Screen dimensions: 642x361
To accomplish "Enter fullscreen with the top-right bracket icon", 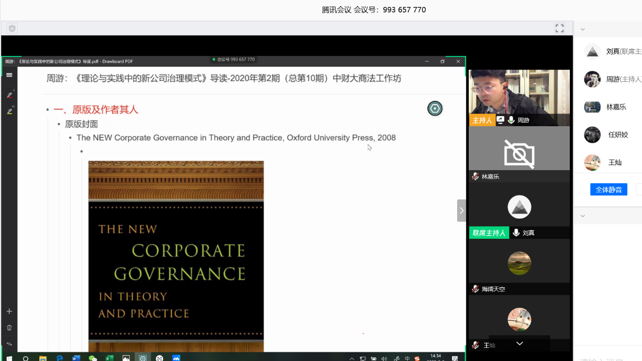I will click(x=559, y=29).
